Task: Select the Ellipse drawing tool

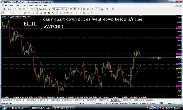Action: (x=45, y=13)
